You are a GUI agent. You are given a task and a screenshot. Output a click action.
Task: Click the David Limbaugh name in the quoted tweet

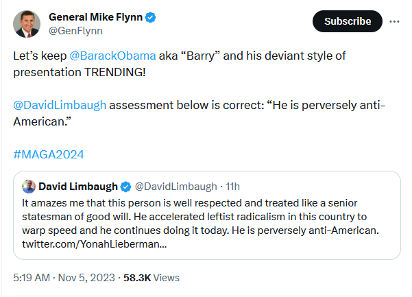[x=78, y=187]
